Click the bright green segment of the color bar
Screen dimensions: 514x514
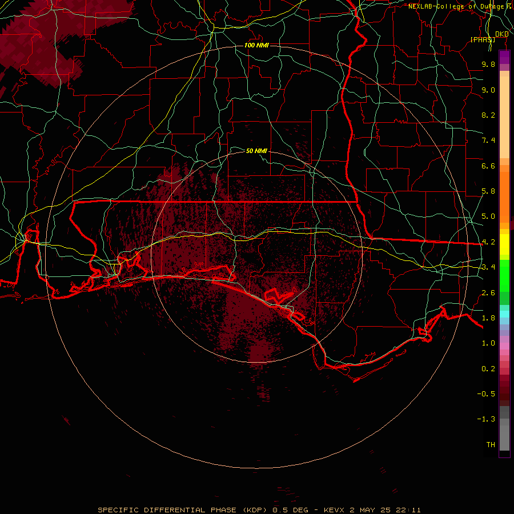pos(504,276)
